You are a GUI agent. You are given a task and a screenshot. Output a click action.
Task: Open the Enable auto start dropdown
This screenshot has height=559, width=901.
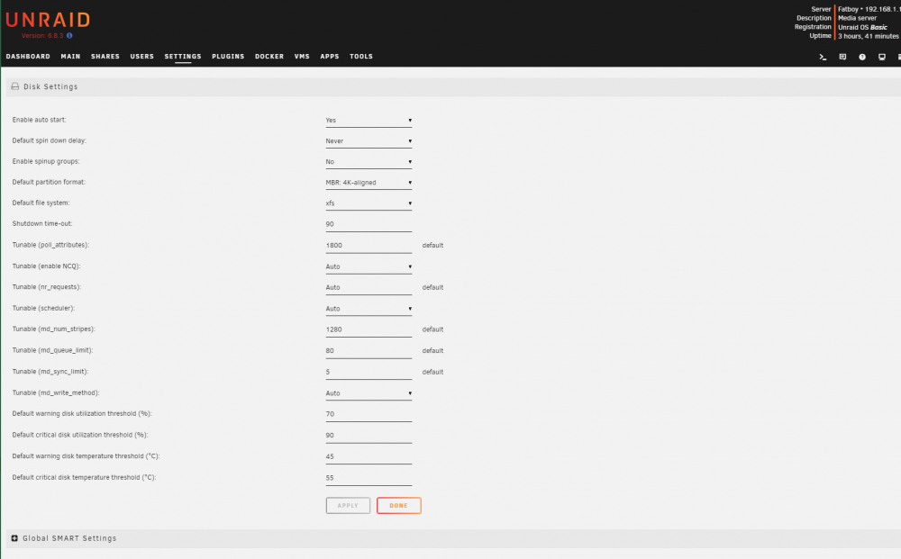coord(369,121)
